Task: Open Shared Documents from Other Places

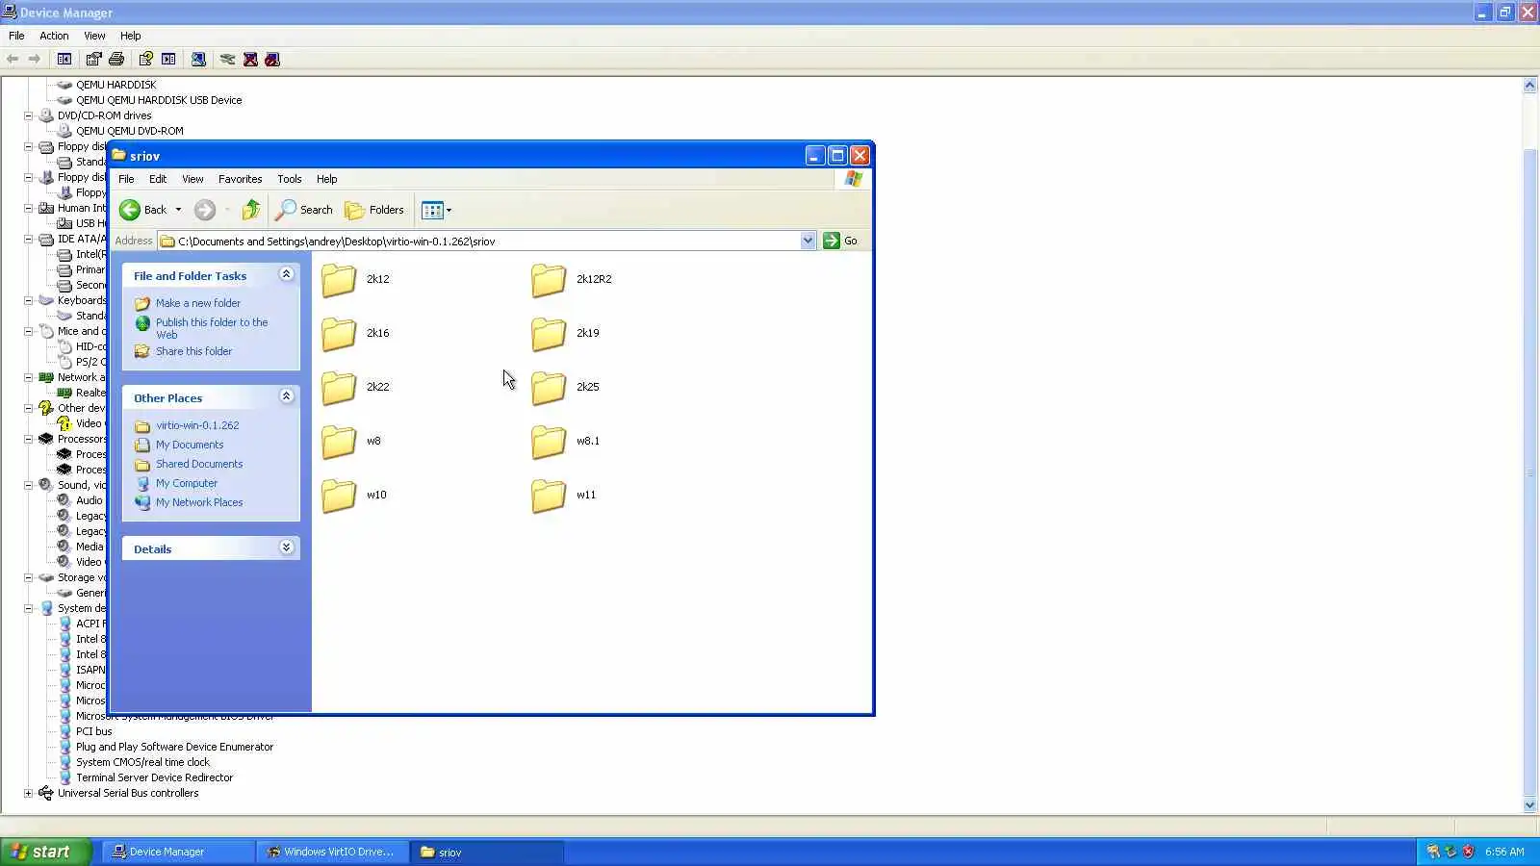Action: 199,464
